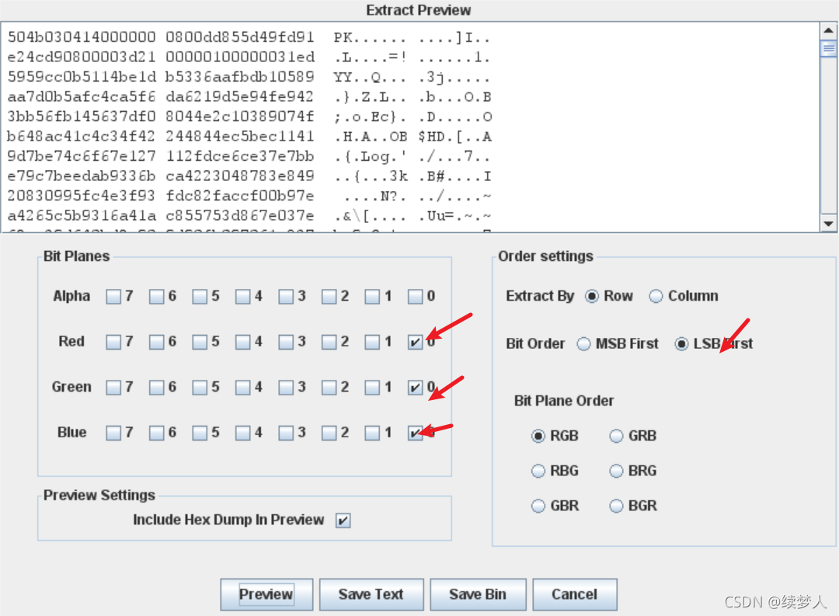Viewport: 839px width, 616px height.
Task: Click the Save Text button
Action: (x=371, y=594)
